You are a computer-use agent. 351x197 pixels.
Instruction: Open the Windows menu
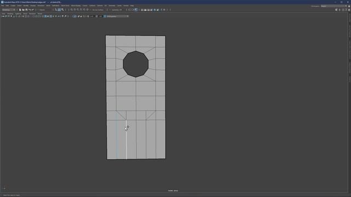(x=41, y=5)
